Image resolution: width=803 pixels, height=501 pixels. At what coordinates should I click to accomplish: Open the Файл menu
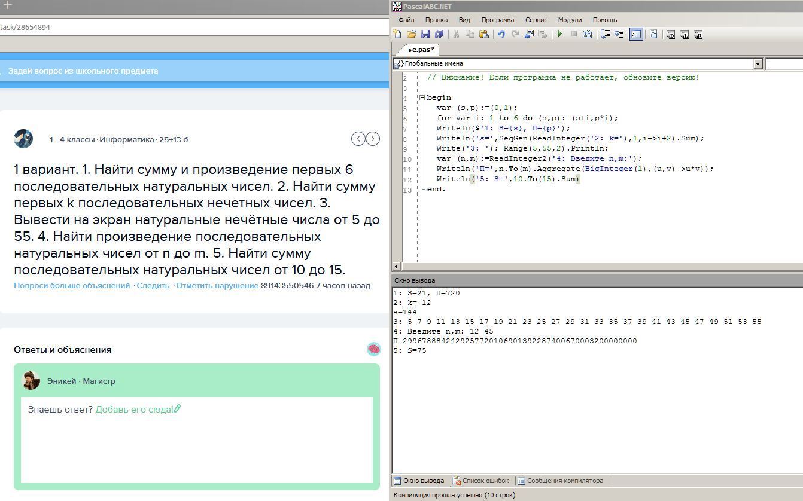click(406, 20)
